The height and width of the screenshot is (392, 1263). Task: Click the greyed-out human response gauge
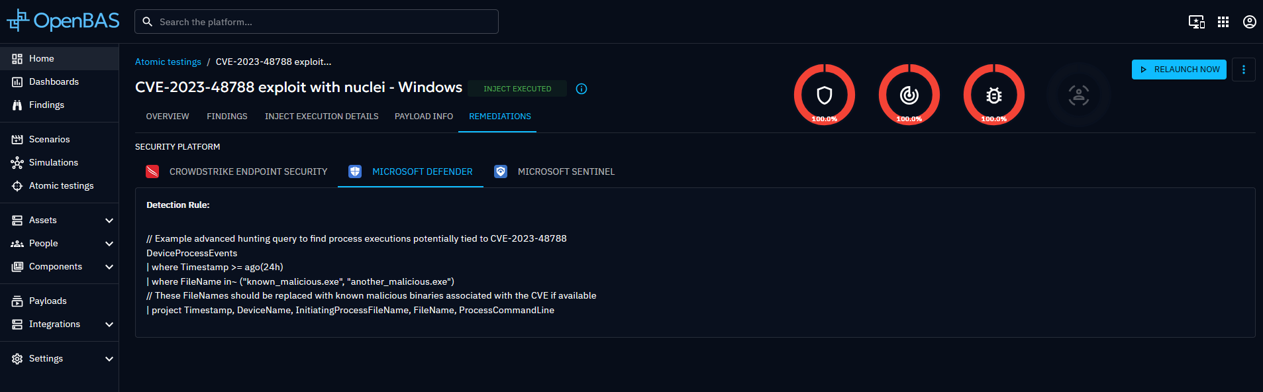tap(1078, 95)
